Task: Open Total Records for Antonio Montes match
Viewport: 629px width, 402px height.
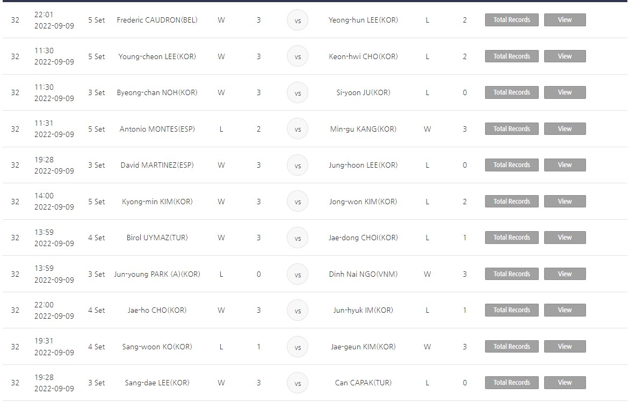Action: [x=511, y=129]
